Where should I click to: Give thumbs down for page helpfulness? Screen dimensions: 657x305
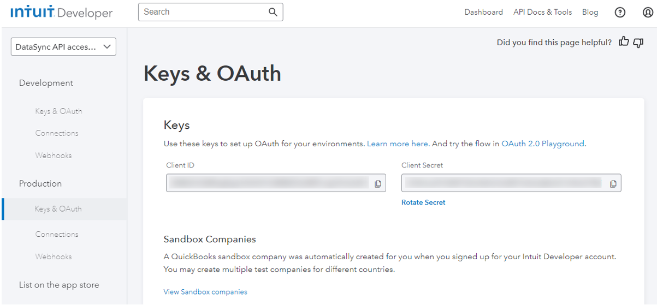coord(638,42)
